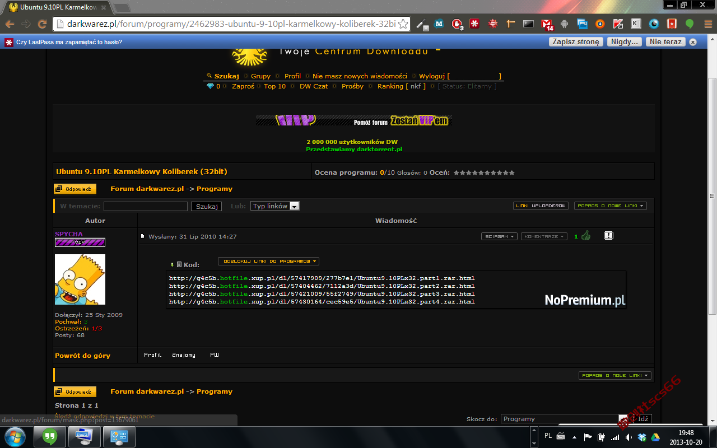Open the blue pictures extension icon
Image resolution: width=717 pixels, height=448 pixels.
click(582, 24)
